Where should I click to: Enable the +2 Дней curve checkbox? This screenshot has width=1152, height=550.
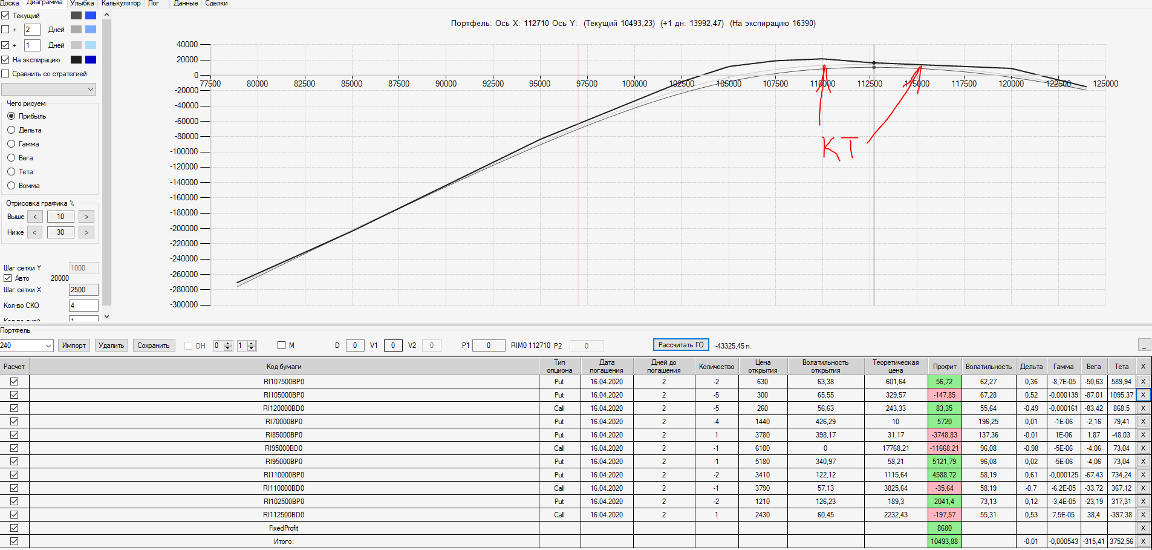pyautogui.click(x=5, y=29)
